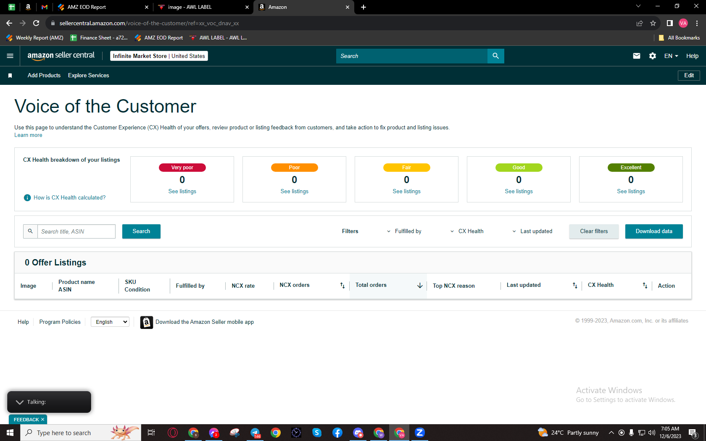The height and width of the screenshot is (441, 706).
Task: Collapse the Talking panel chevron
Action: [19, 402]
